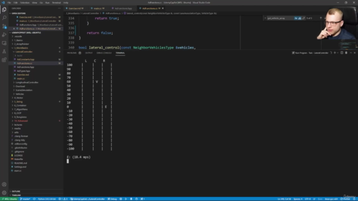Viewport: 358px width, 201px height.
Task: Switch to the Output panel tab
Action: 89,53
